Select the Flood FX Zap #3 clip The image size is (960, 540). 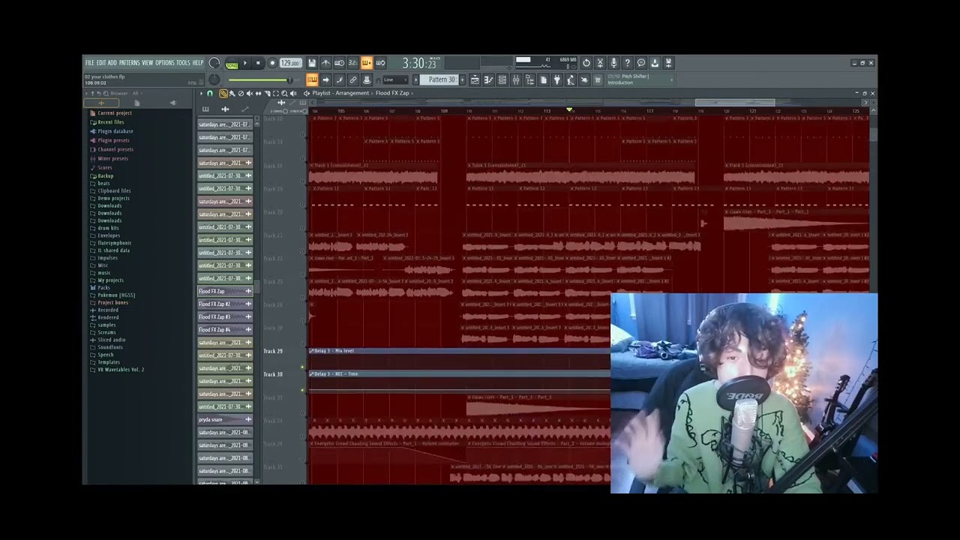(x=225, y=316)
